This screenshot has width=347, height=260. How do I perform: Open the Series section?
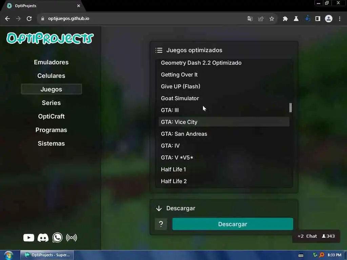tap(52, 103)
